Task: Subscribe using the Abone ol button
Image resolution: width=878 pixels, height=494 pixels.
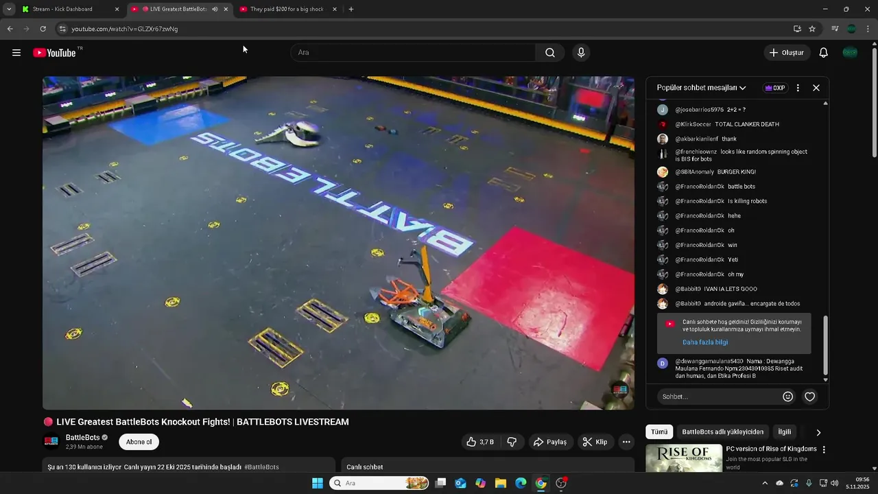Action: coord(139,442)
